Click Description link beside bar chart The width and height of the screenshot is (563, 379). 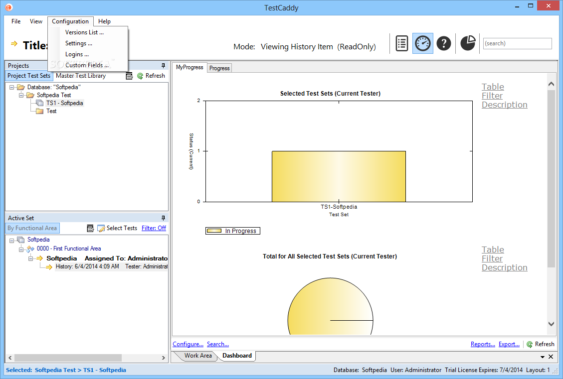[x=505, y=105]
